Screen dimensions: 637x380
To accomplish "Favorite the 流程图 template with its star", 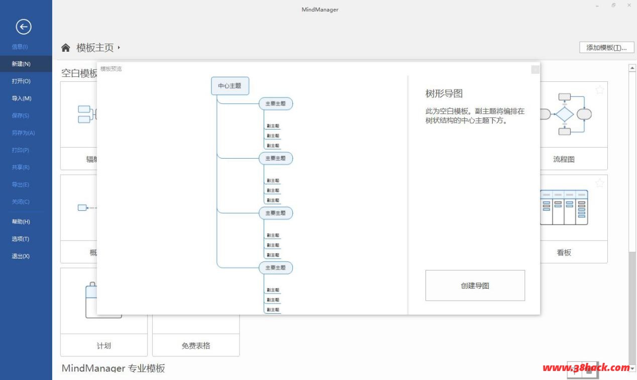I will pyautogui.click(x=600, y=90).
